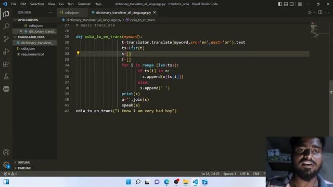Click the print(s) code line
The image size is (333, 187).
(x=131, y=94)
